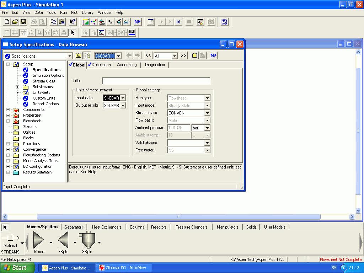364x273 pixels.
Task: Switch to the Accounting tab
Action: tap(127, 65)
